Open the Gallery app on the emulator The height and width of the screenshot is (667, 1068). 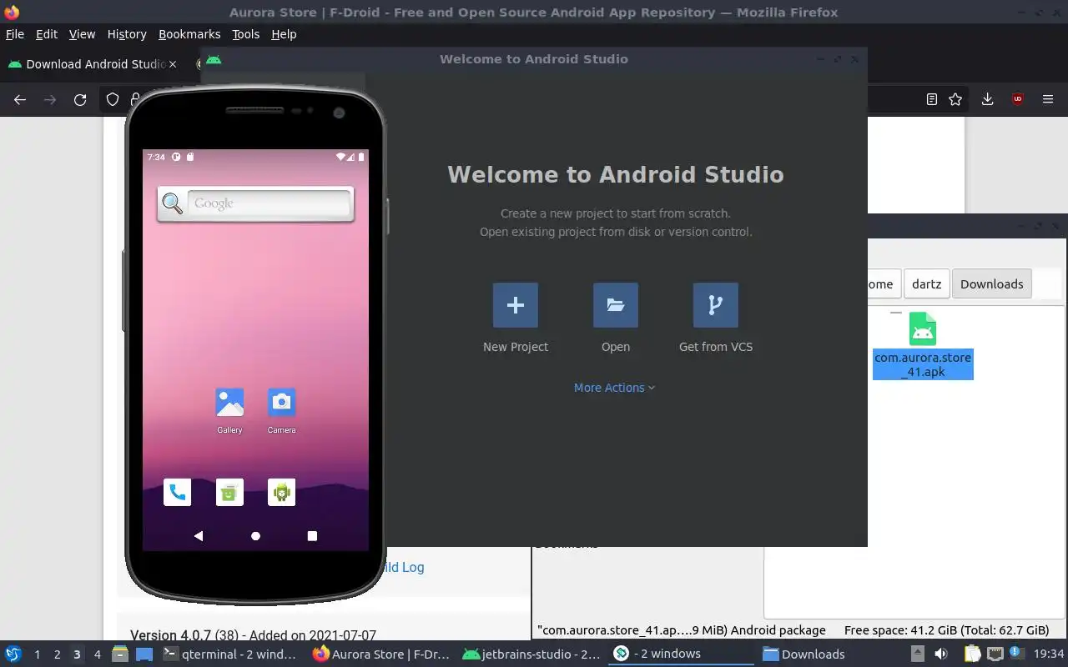229,403
